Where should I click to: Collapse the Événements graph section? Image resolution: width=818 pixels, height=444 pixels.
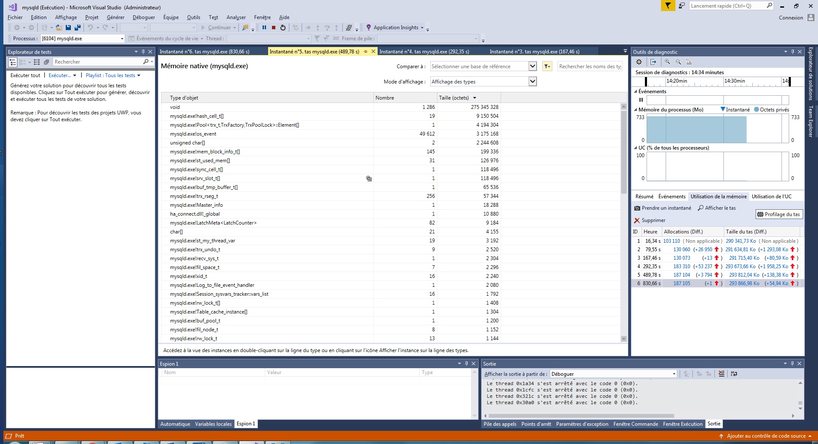[636, 92]
